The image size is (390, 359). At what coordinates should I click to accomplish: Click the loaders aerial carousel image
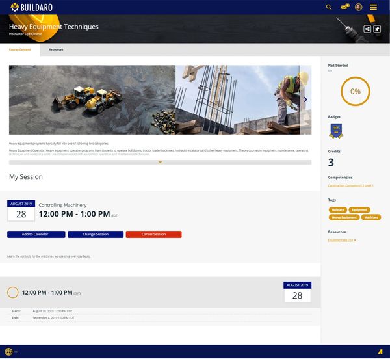coord(92,100)
